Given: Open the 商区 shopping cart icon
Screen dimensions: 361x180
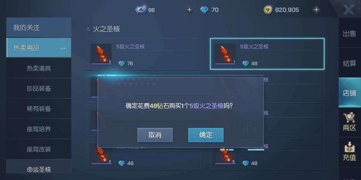Looking at the screenshot, I should click(x=349, y=122).
